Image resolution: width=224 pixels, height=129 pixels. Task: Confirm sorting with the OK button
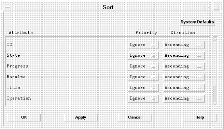24,117
